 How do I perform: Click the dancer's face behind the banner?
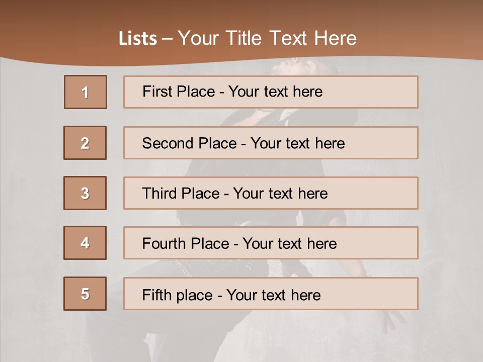pyautogui.click(x=291, y=67)
